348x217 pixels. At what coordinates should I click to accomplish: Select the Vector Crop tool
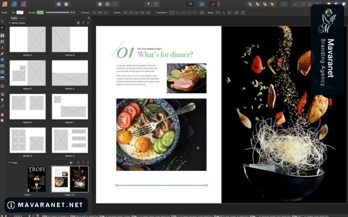[x=3, y=86]
